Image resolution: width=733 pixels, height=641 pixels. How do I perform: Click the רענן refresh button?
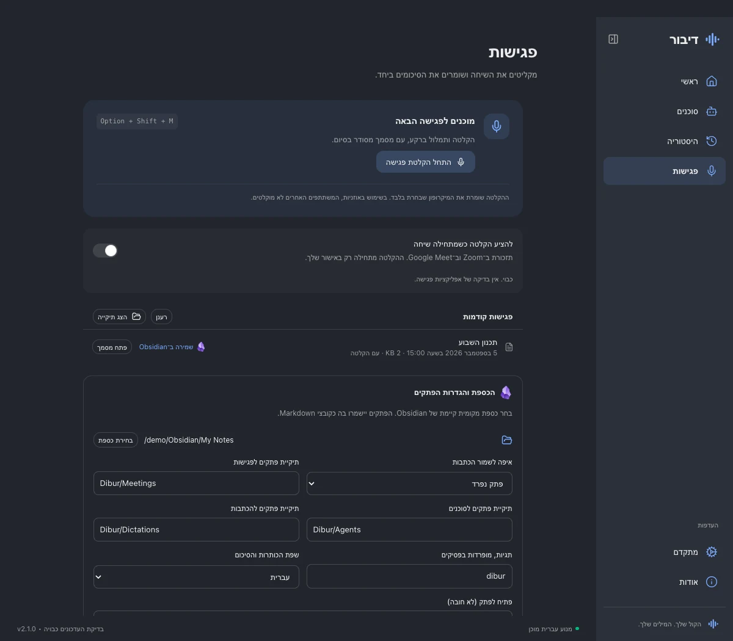(x=161, y=317)
